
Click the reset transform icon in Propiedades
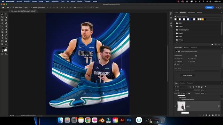tap(196, 56)
